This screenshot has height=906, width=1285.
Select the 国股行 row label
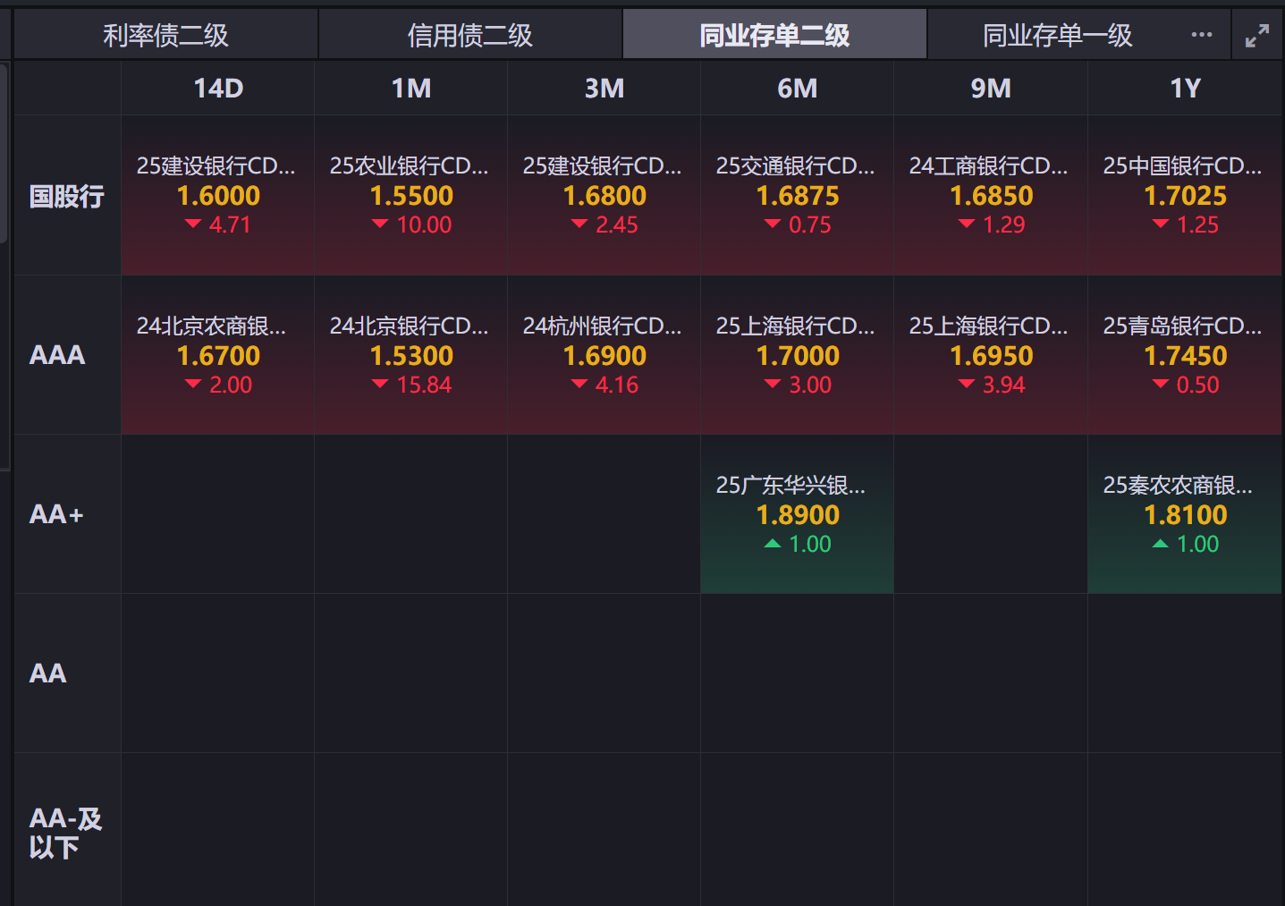pyautogui.click(x=67, y=196)
